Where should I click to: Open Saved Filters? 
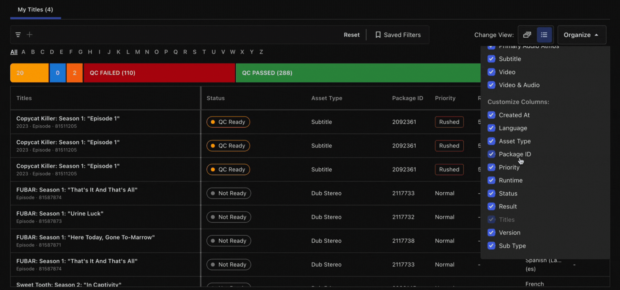point(402,35)
